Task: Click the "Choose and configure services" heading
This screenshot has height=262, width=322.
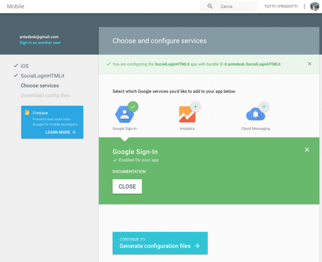Action: pos(159,41)
